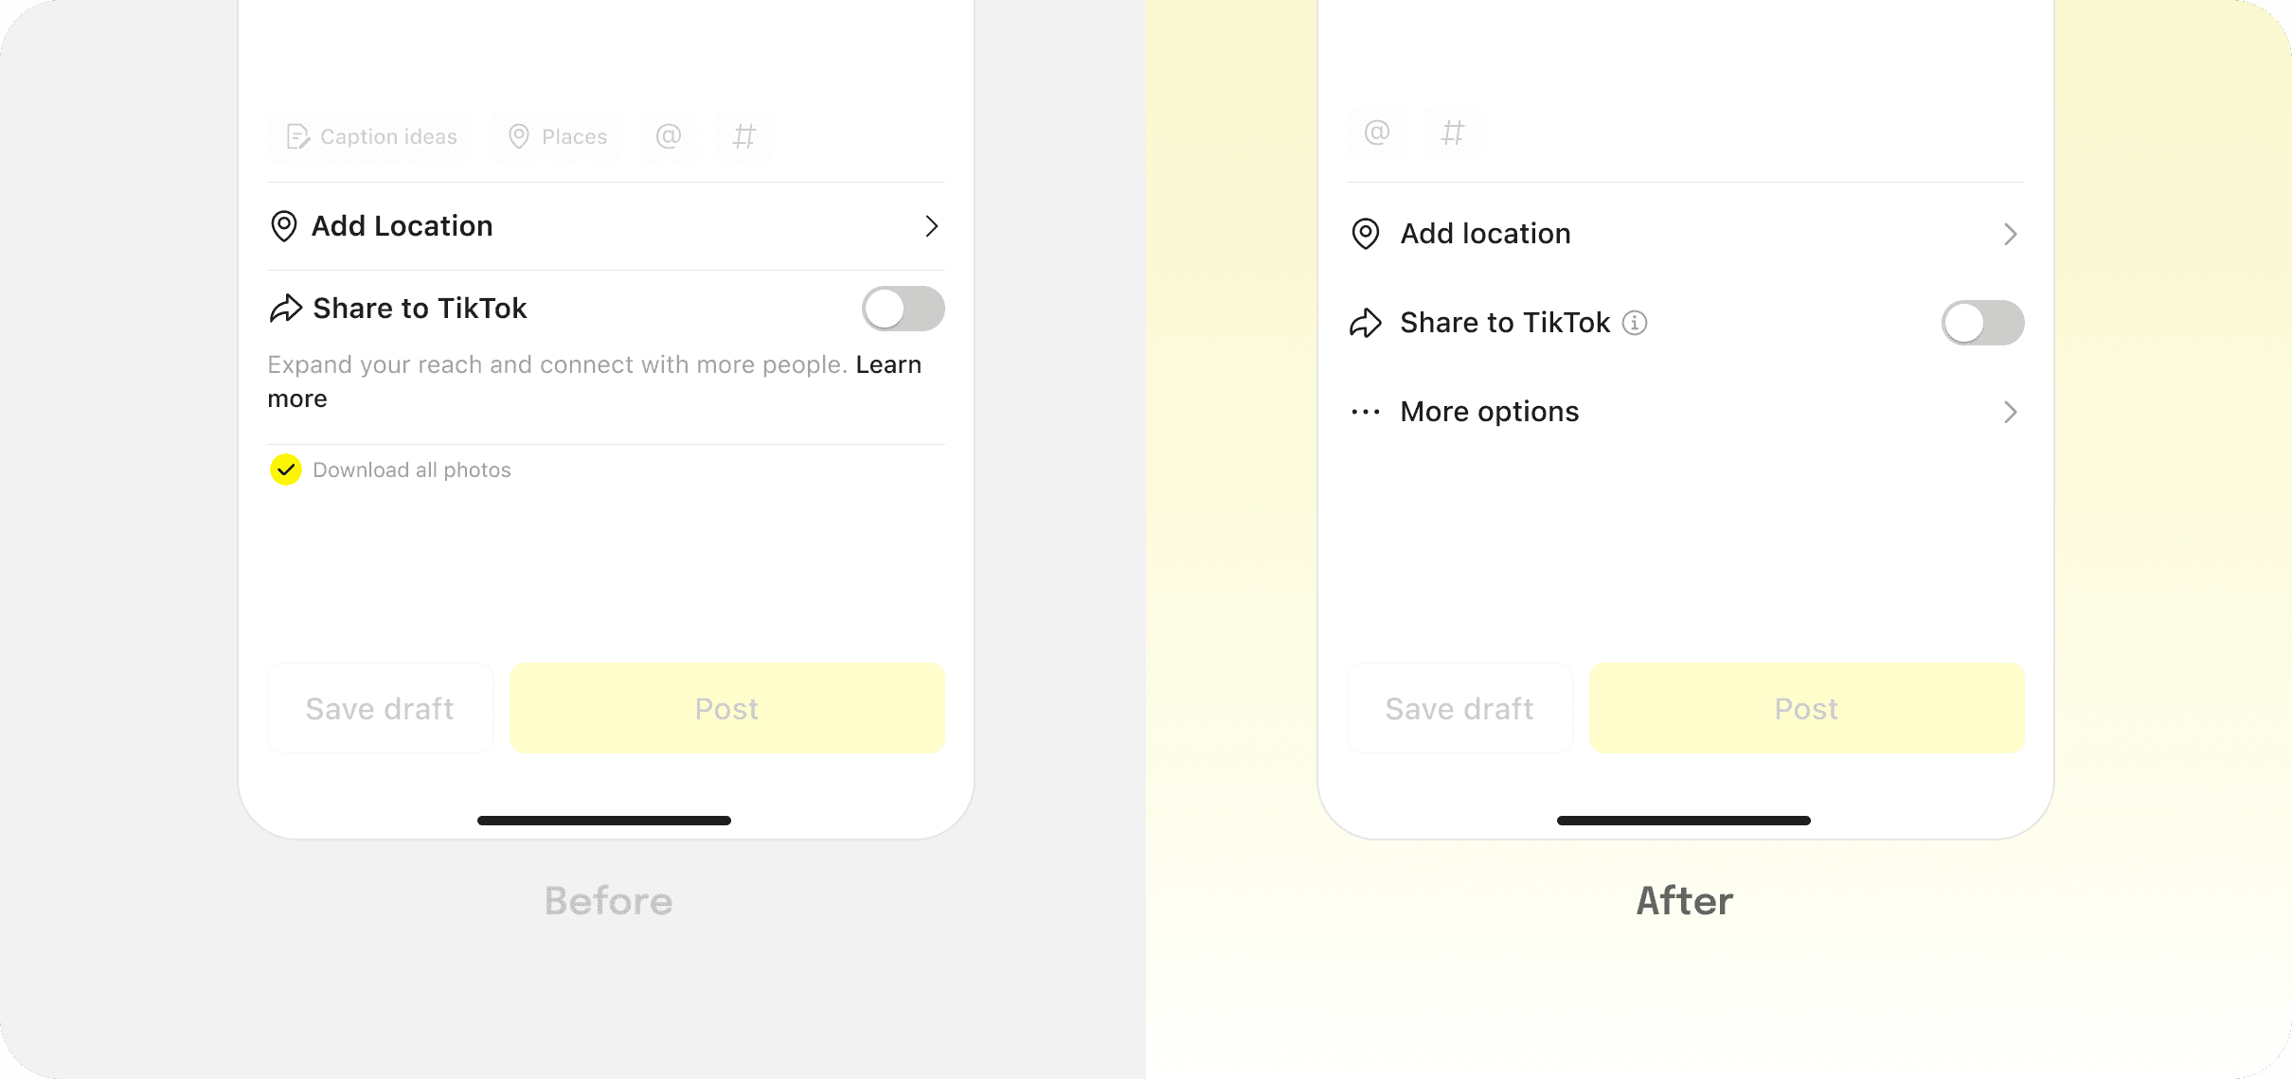
Task: Tap the Places chip in Before panel
Action: point(557,137)
